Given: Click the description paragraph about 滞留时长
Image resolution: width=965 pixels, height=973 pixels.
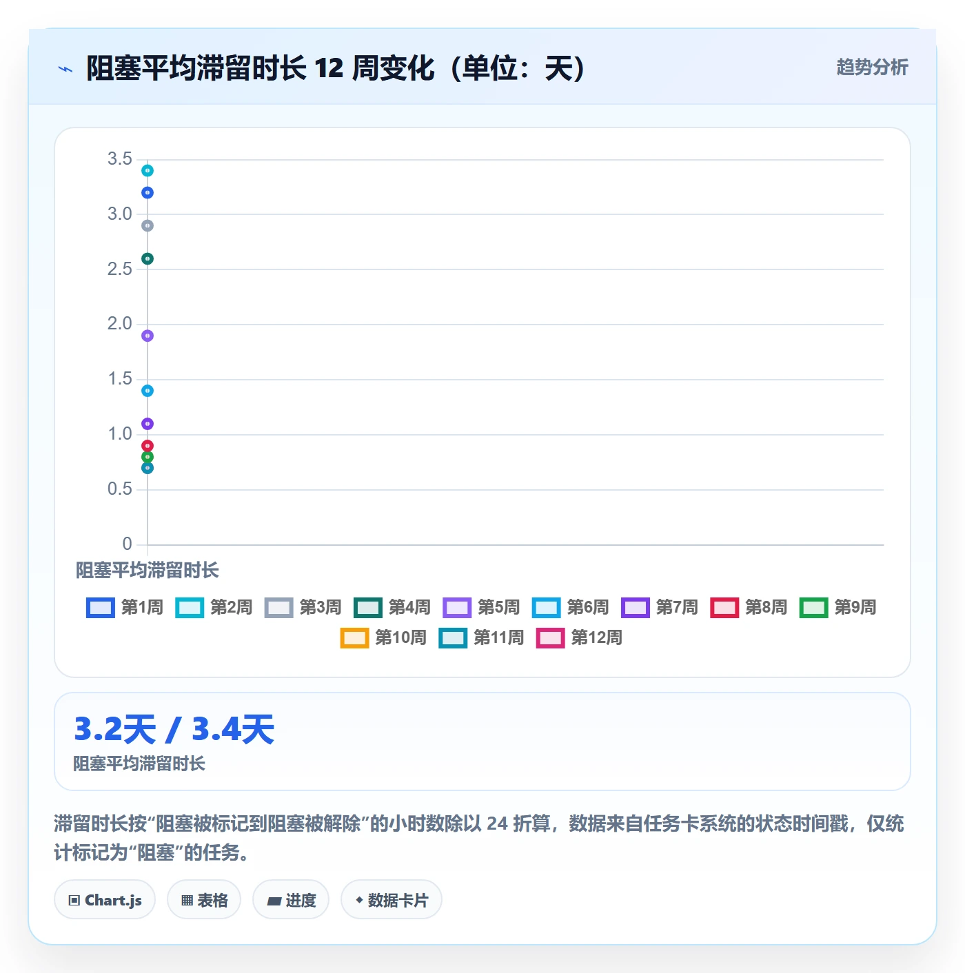Looking at the screenshot, I should [x=479, y=838].
